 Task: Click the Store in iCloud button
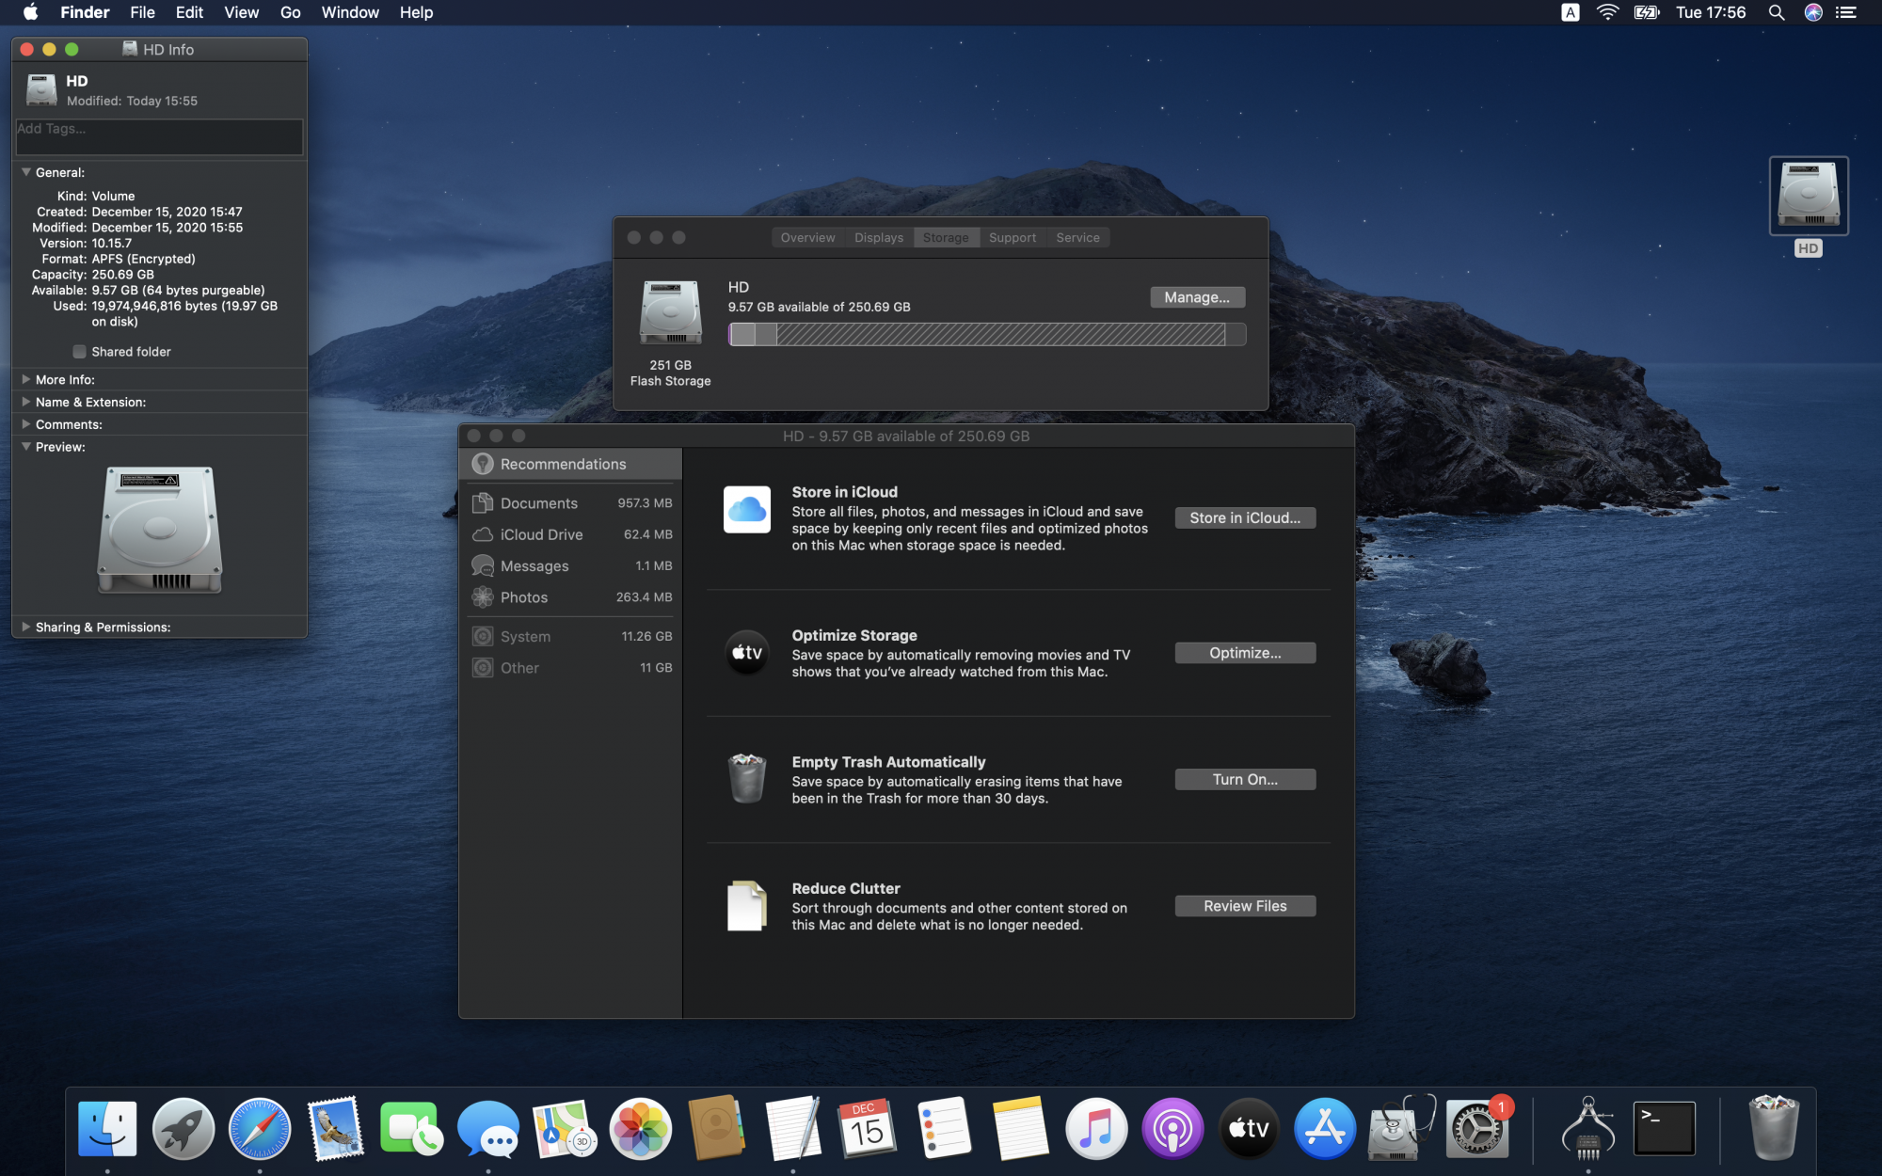(1244, 517)
